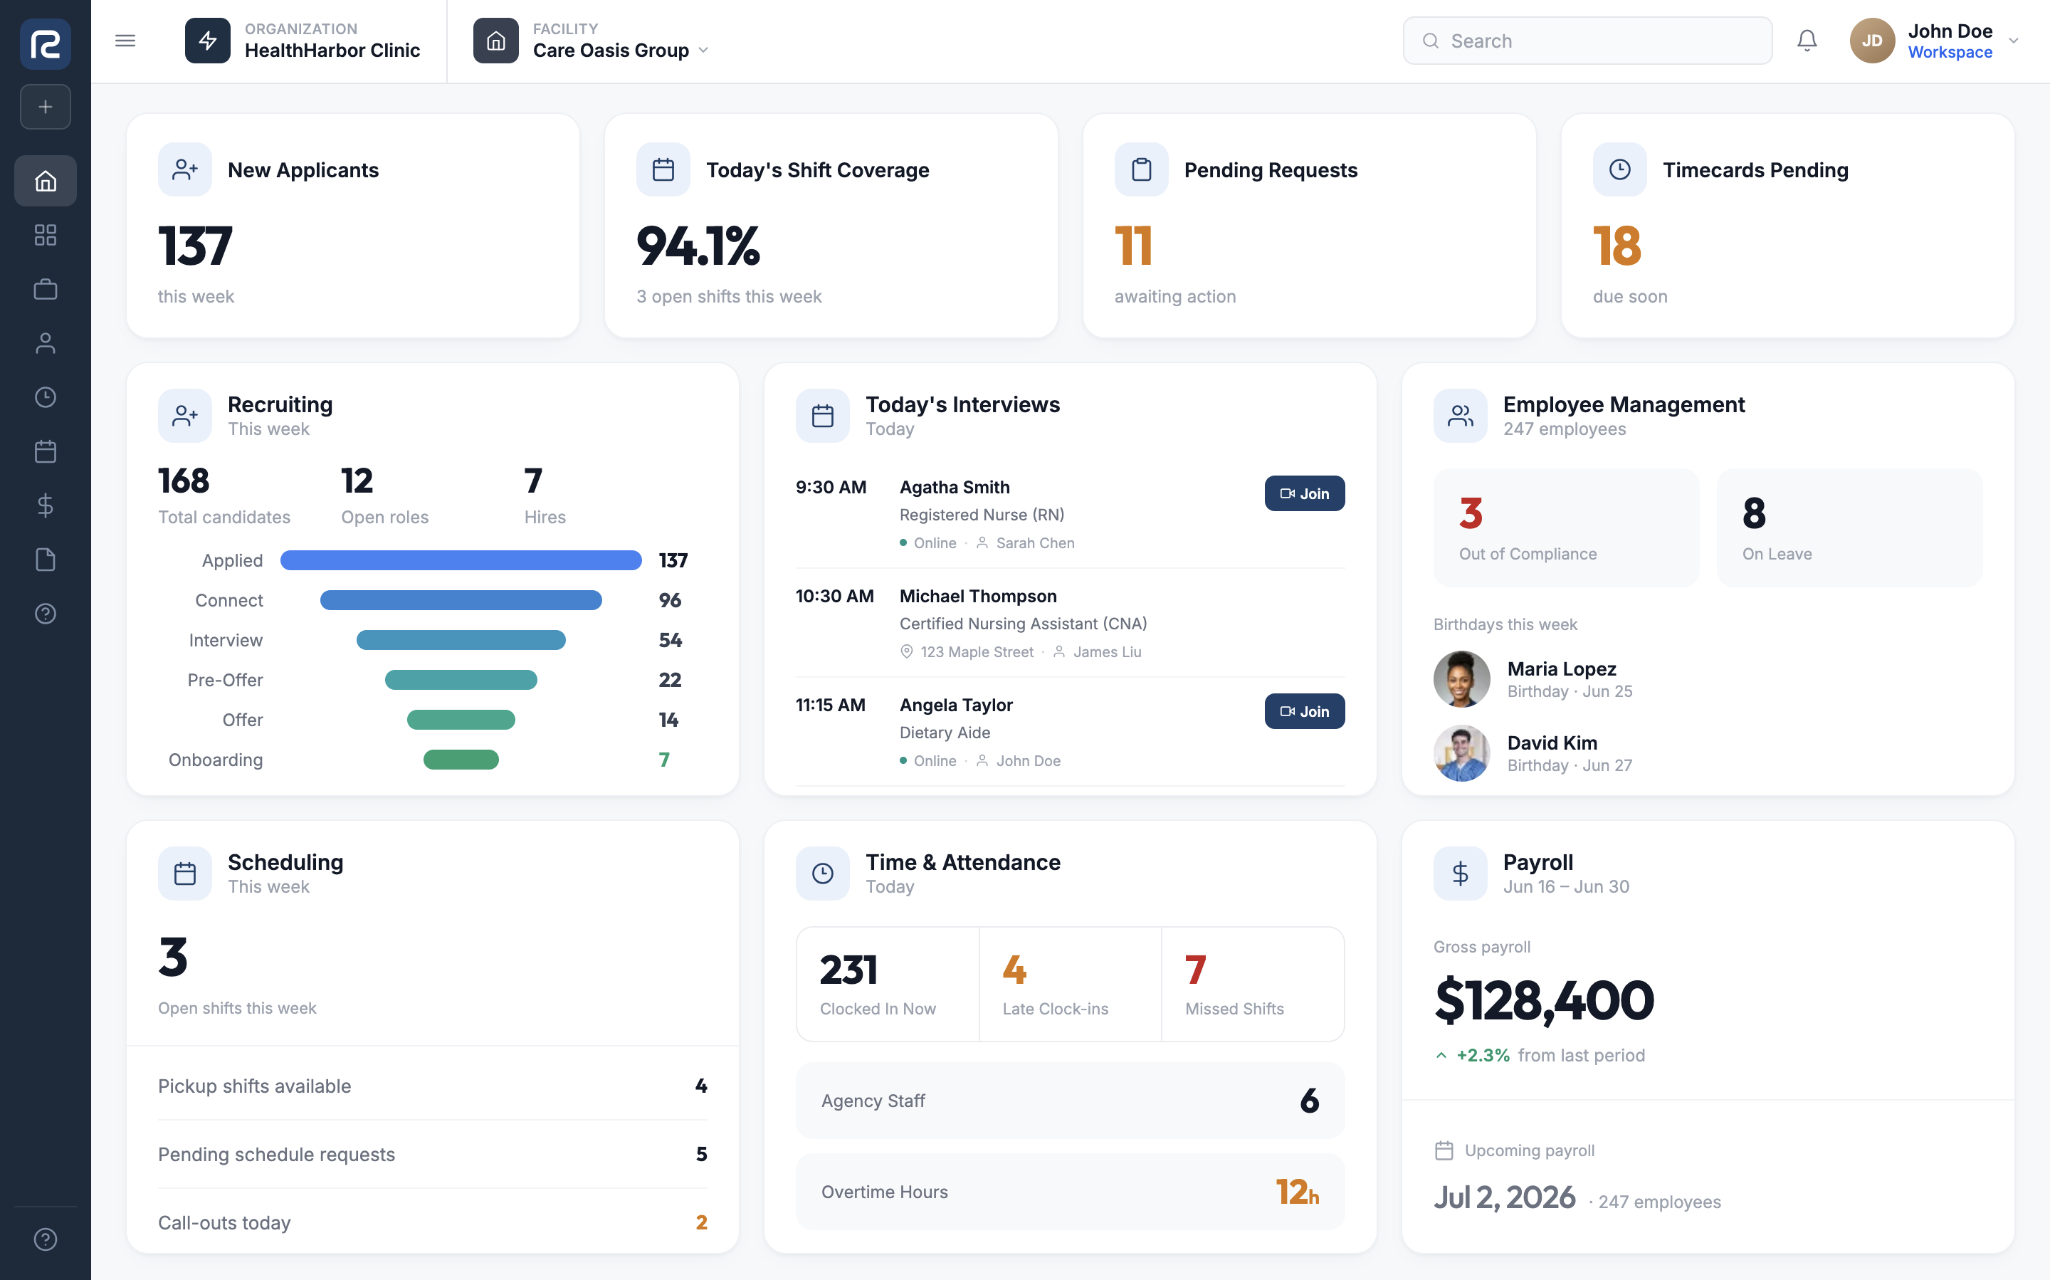This screenshot has height=1280, width=2050.
Task: Click the 231 Clocked In Now stat
Action: point(888,984)
